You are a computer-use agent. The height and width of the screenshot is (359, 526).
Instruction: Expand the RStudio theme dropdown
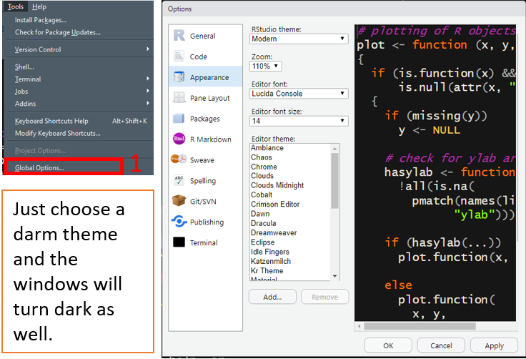coord(299,39)
